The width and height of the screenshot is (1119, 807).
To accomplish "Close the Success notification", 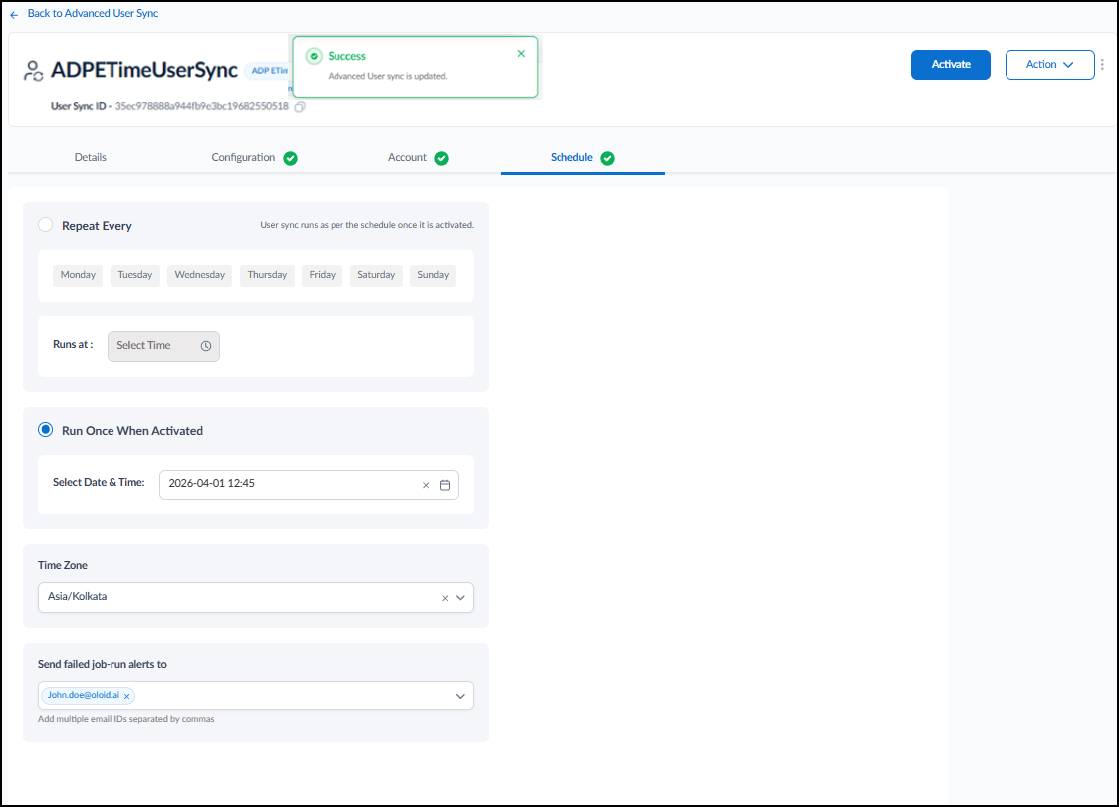I will [521, 54].
